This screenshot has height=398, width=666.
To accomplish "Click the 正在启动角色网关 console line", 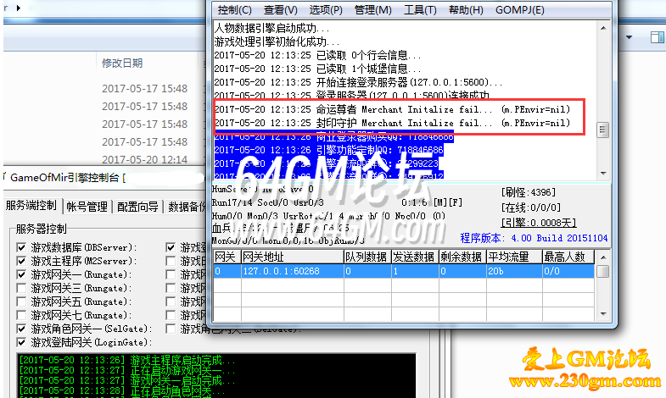I will [x=122, y=390].
